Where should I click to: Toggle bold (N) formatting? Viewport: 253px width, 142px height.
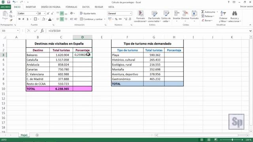tap(19, 19)
